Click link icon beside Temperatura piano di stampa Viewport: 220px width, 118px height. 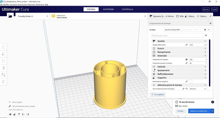[x=186, y=63]
